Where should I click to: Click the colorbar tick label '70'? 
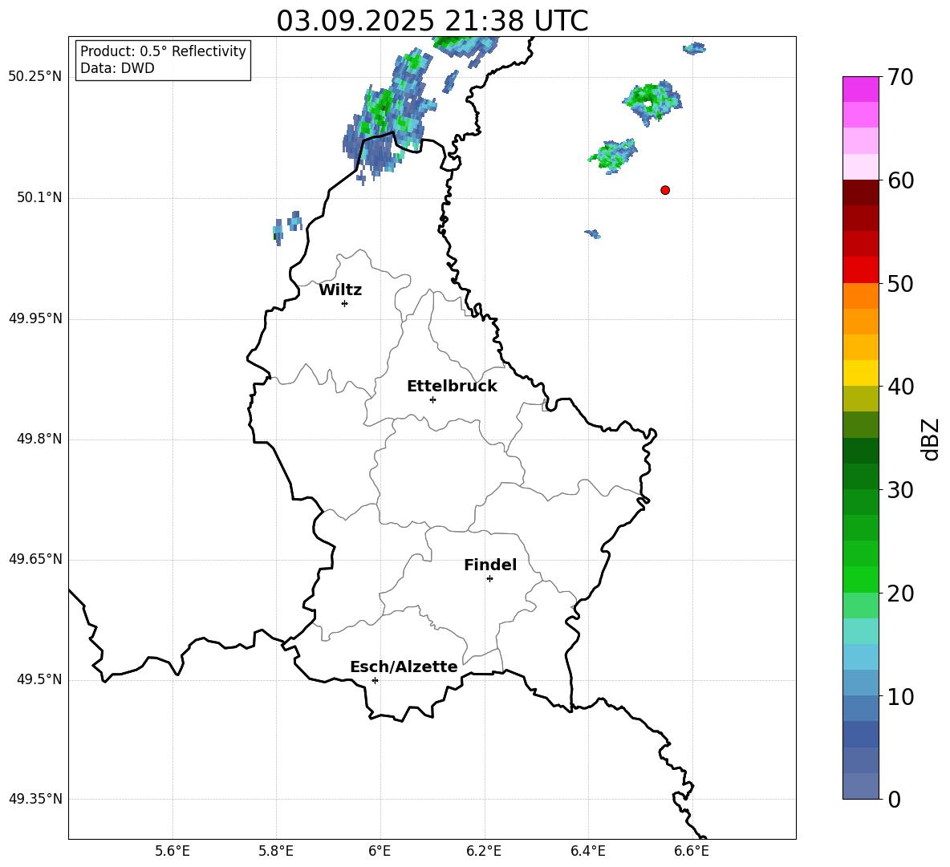pos(900,77)
